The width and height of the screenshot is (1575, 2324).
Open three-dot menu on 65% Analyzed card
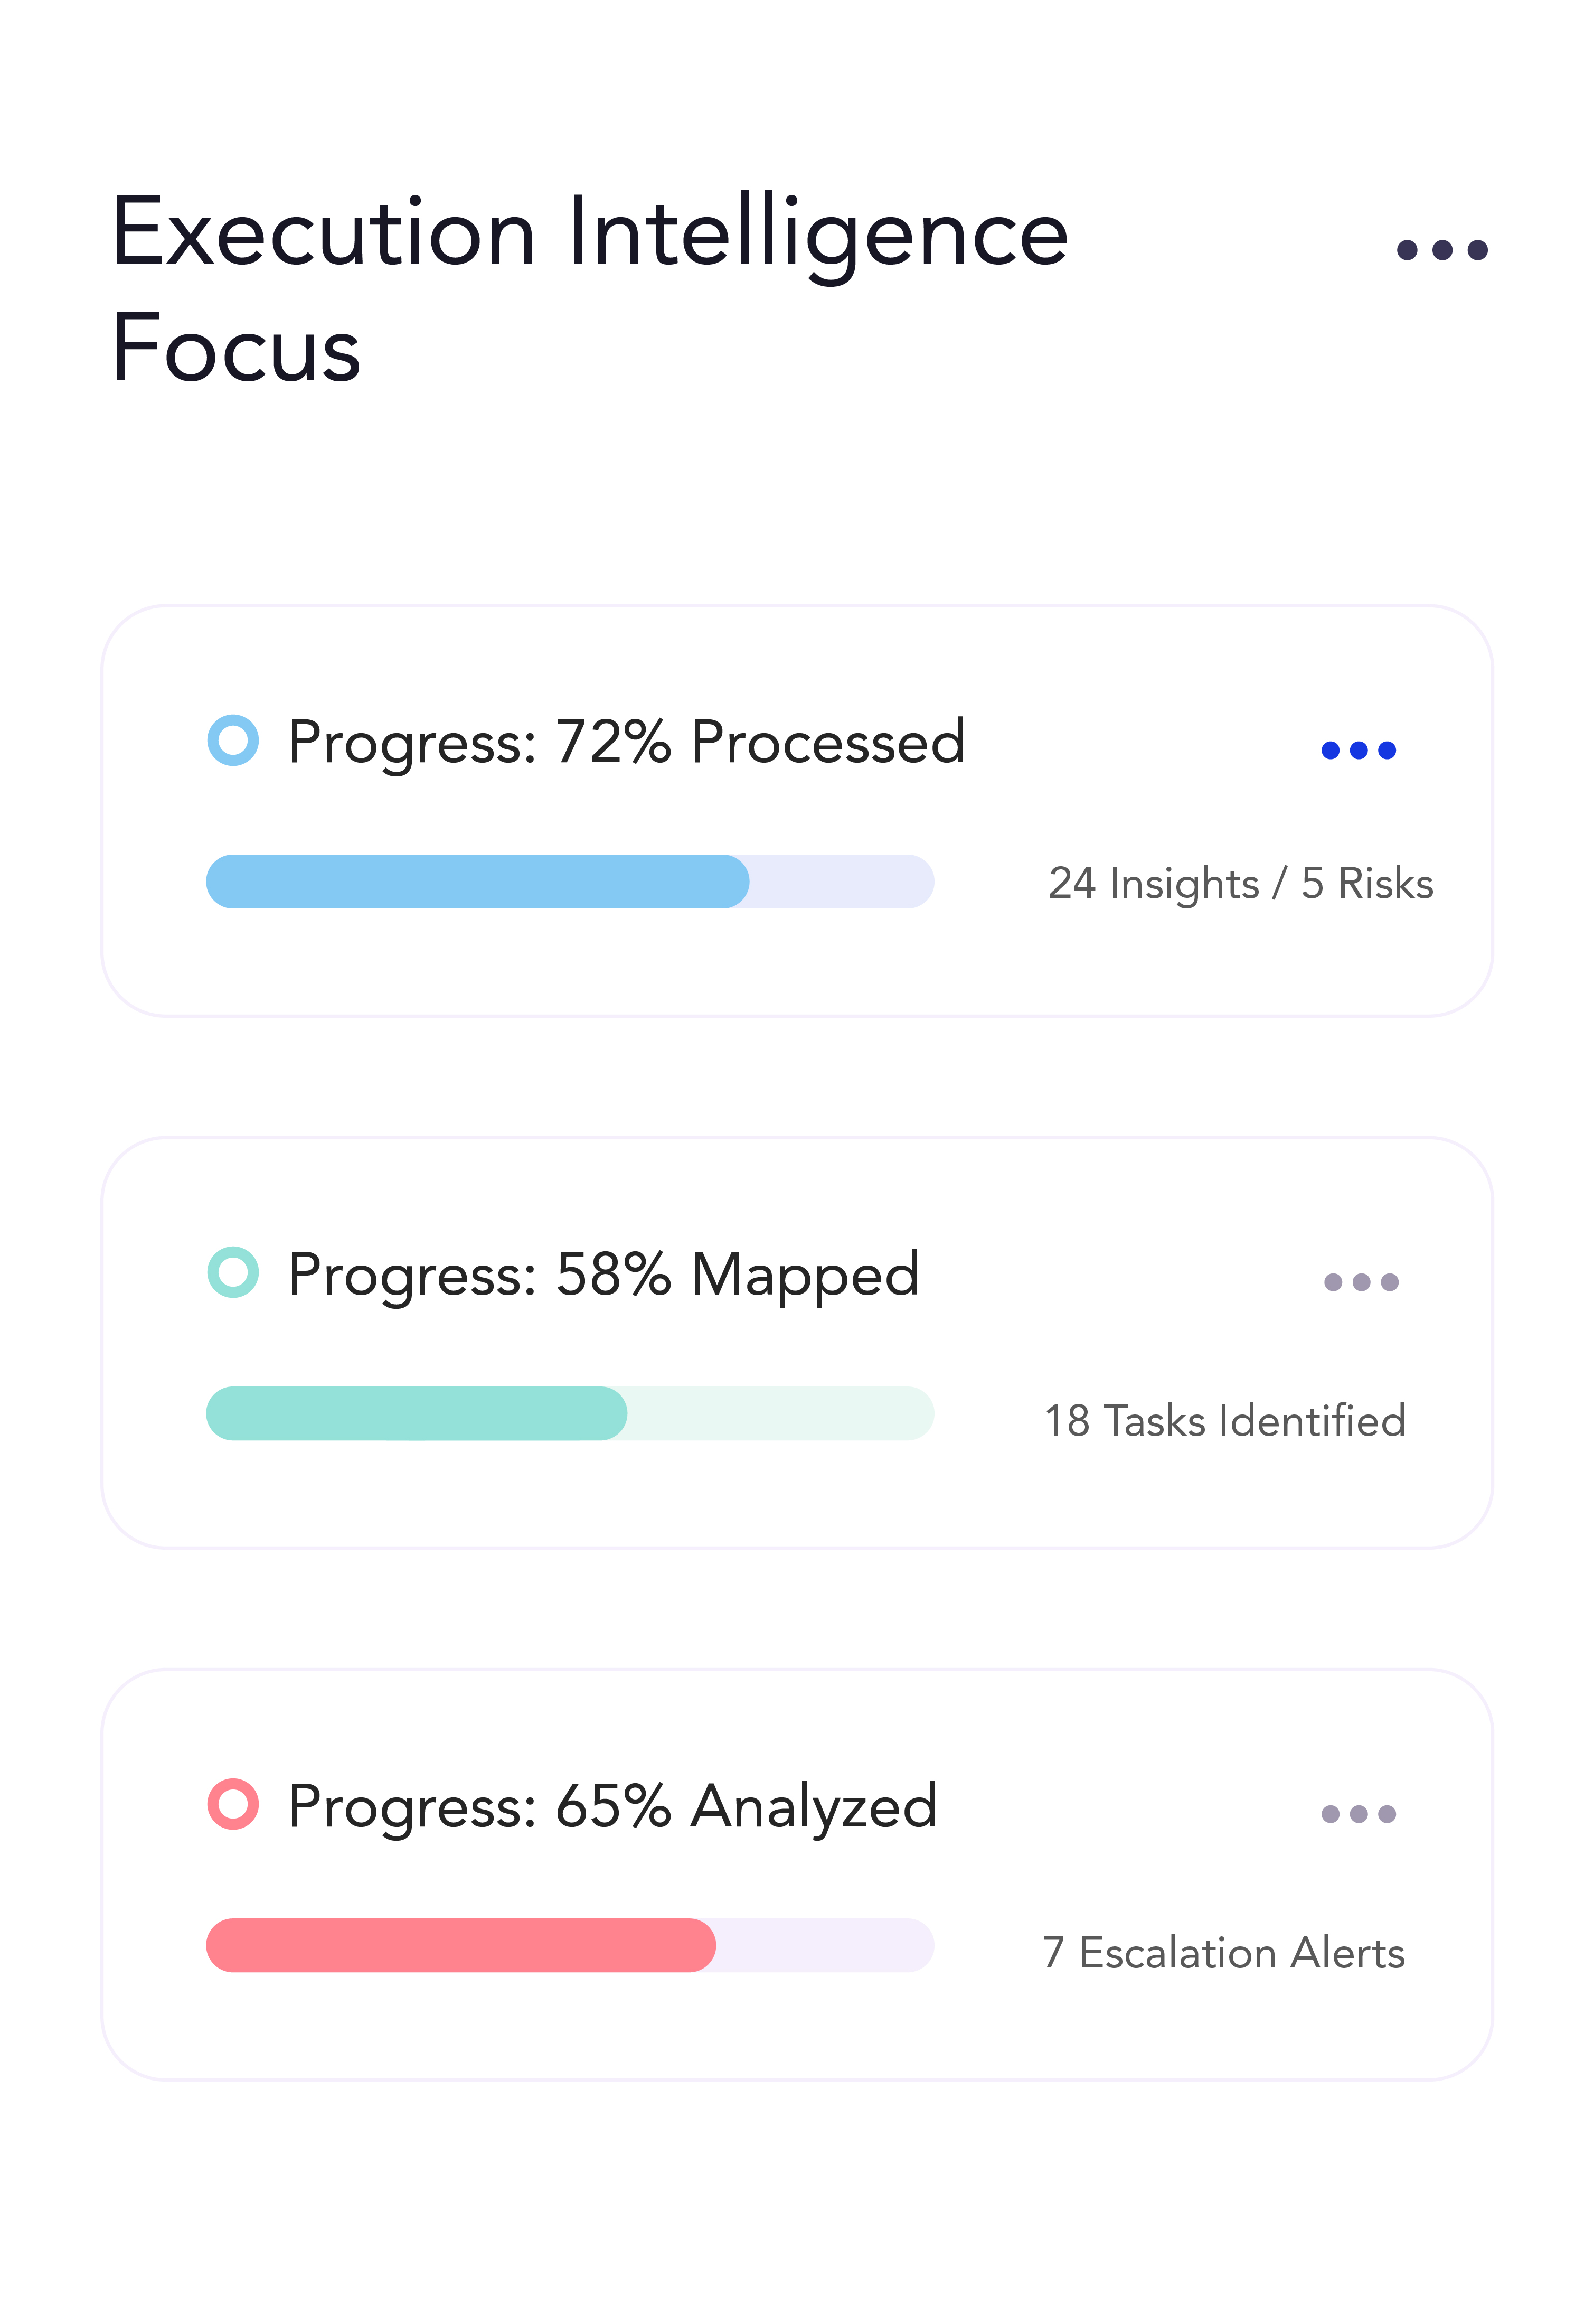(x=1358, y=1814)
